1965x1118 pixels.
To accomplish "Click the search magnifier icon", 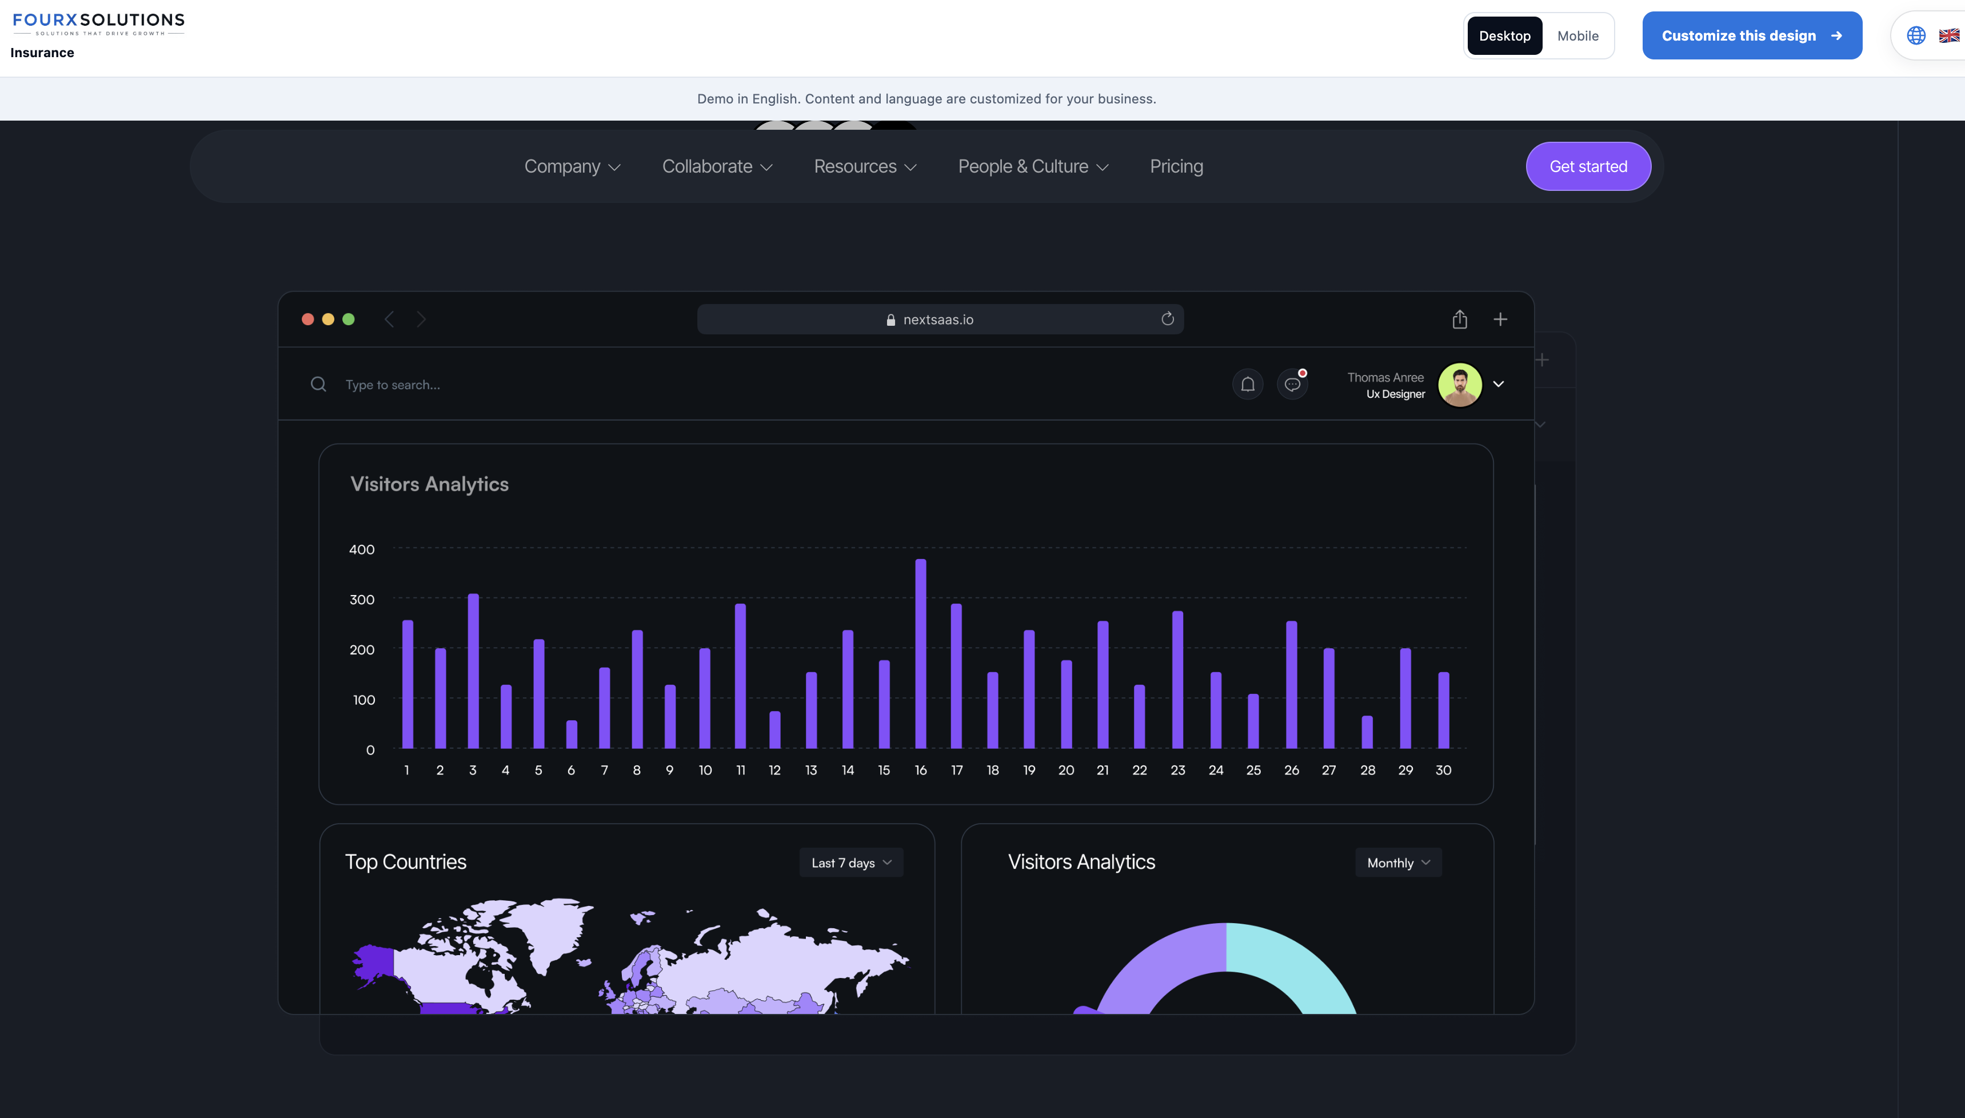I will point(318,384).
